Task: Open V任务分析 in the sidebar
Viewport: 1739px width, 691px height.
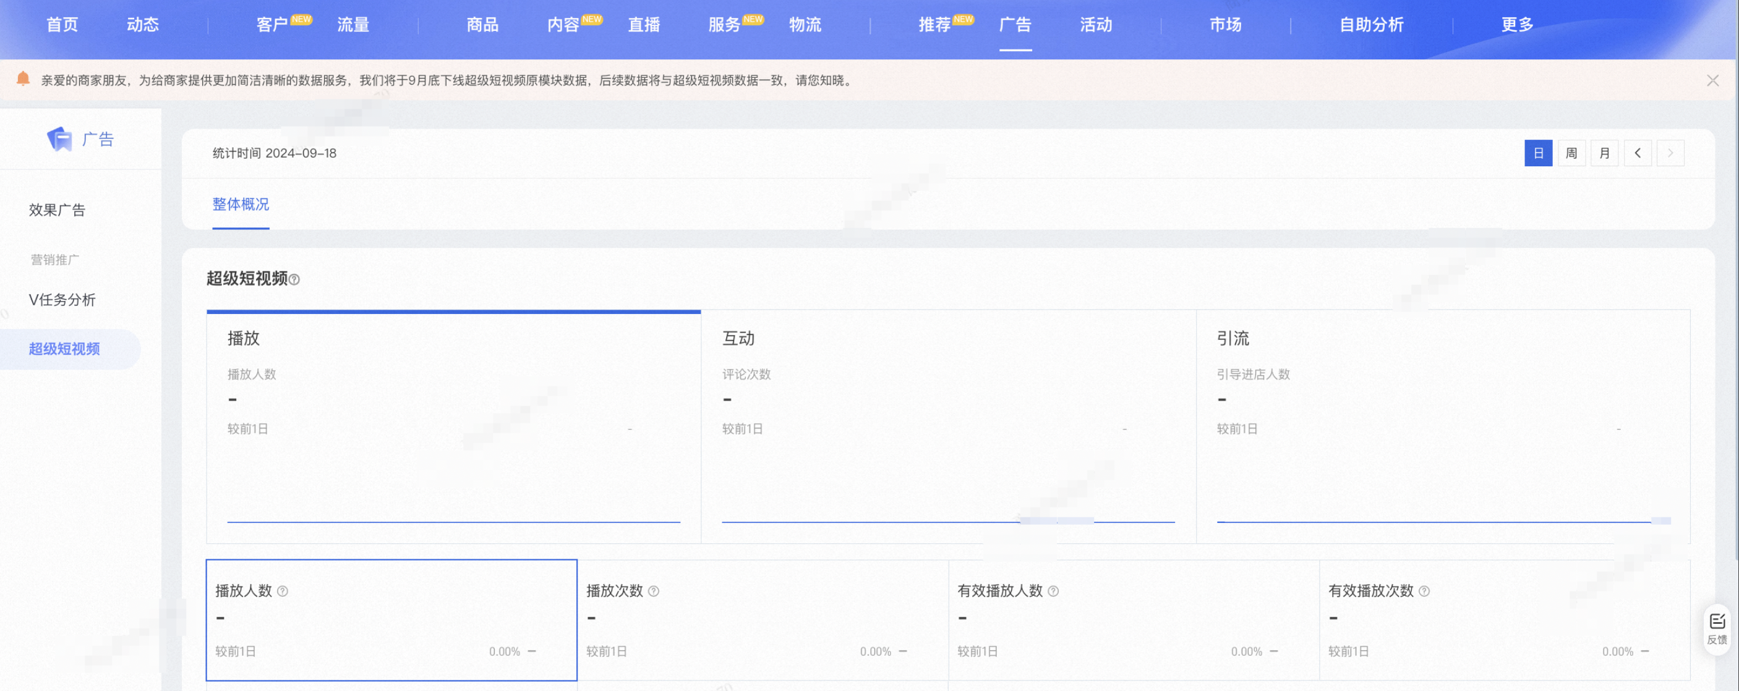Action: tap(62, 300)
